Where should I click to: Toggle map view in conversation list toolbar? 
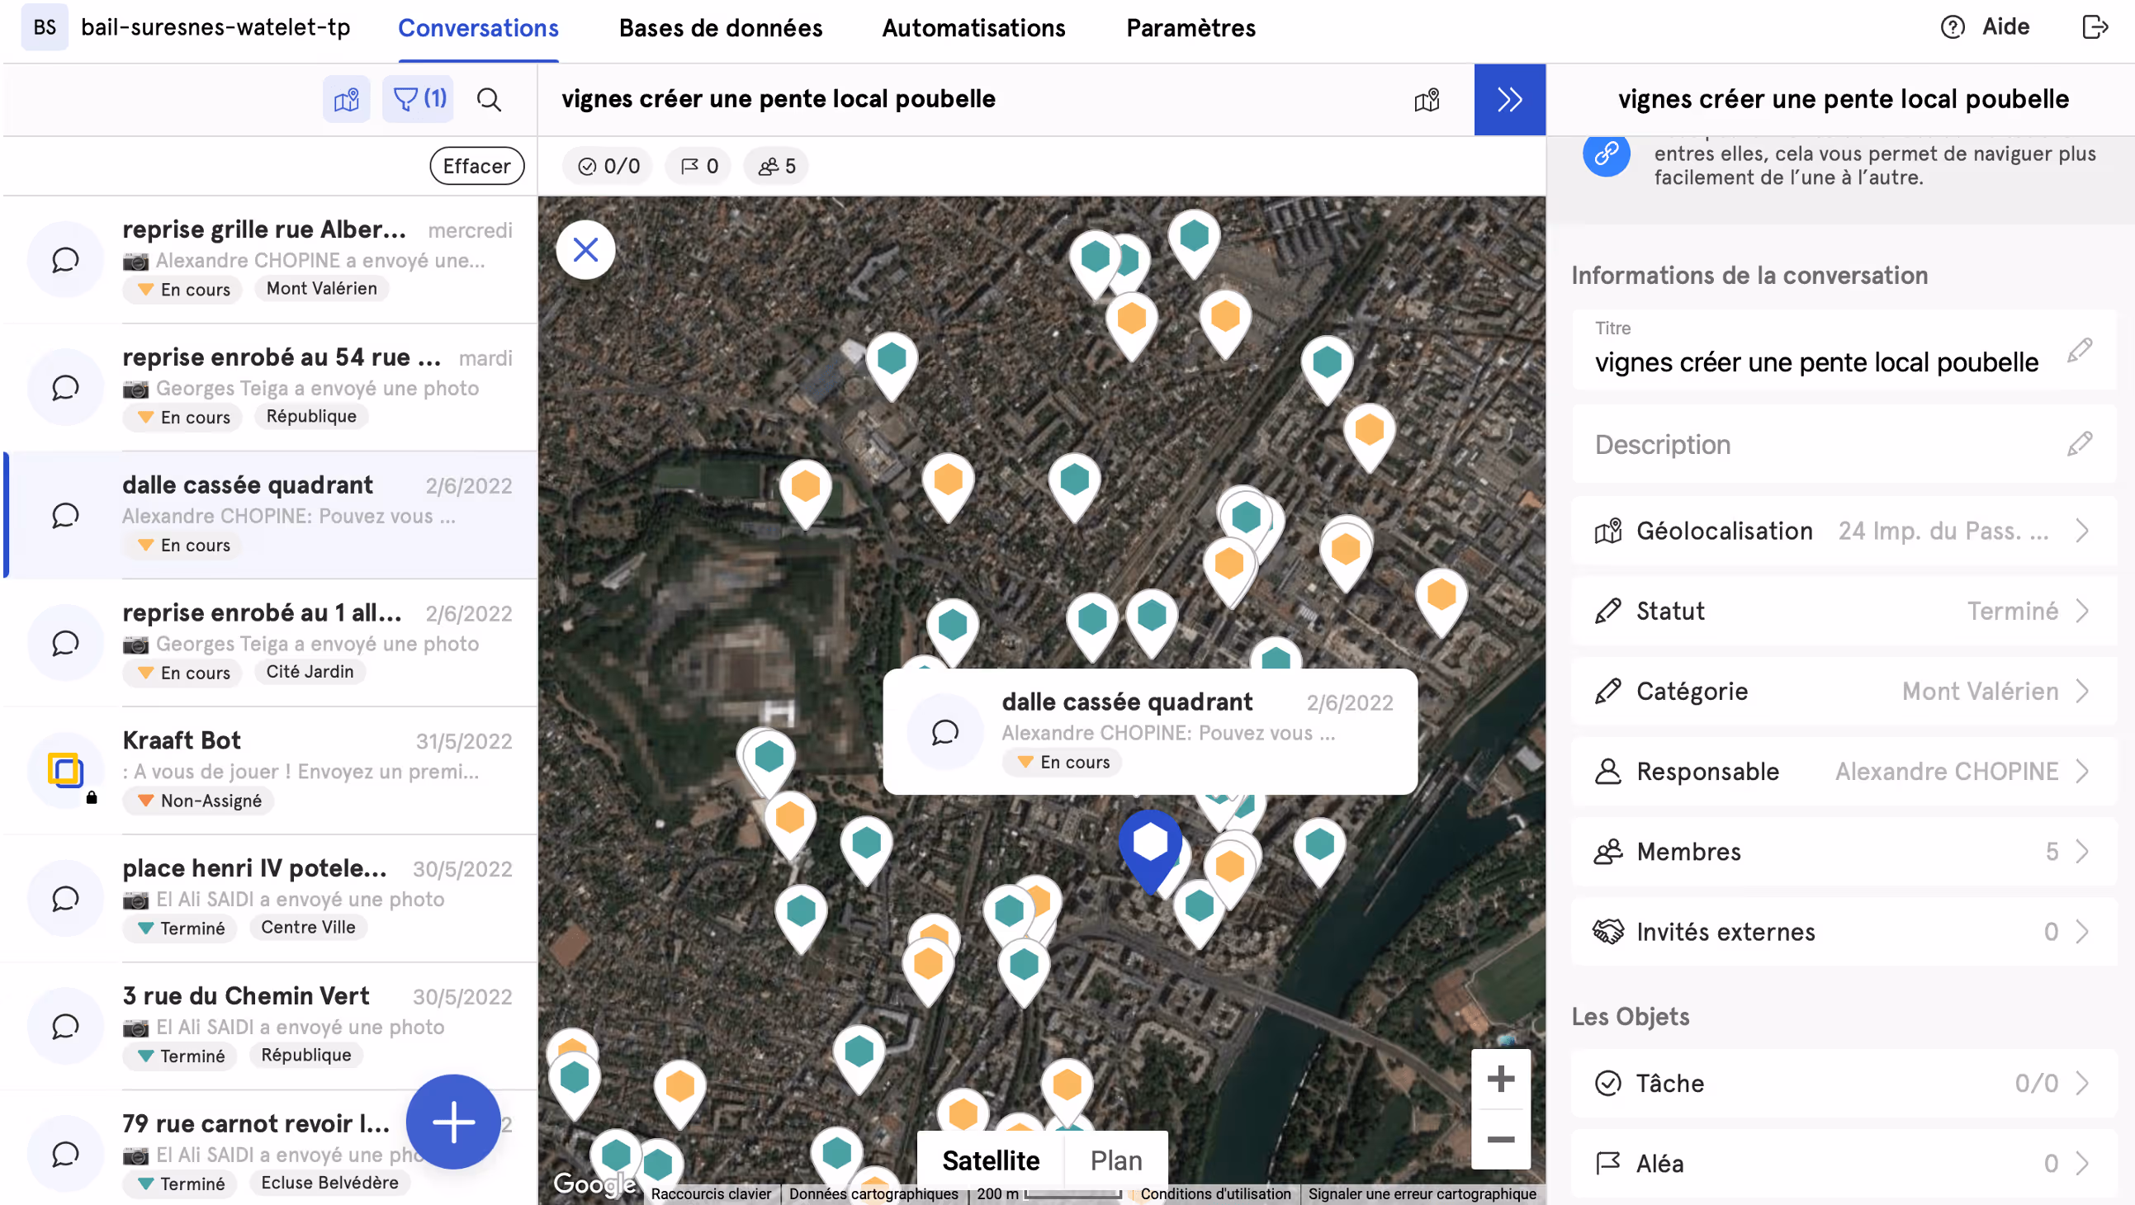pos(347,99)
